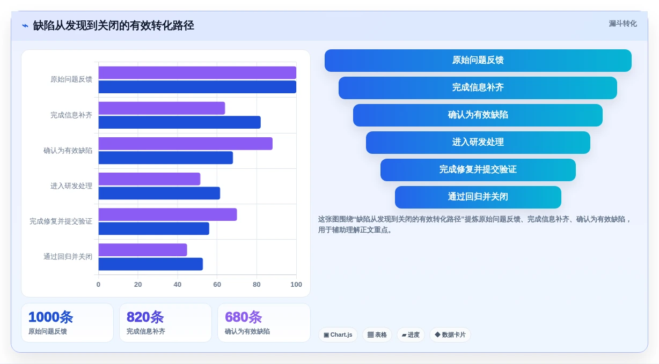
Task: Click the purple bar for 进入研发处理
Action: pyautogui.click(x=149, y=179)
